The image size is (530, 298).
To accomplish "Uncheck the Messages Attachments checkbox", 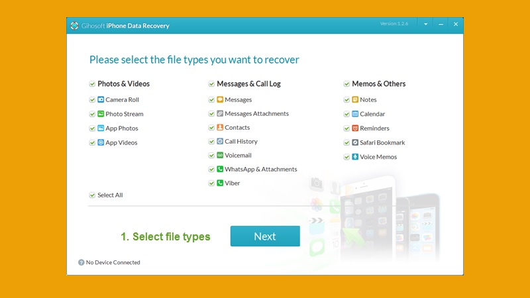I will pos(211,113).
